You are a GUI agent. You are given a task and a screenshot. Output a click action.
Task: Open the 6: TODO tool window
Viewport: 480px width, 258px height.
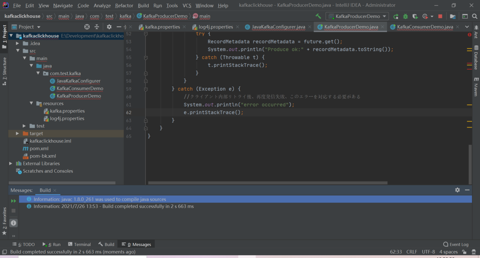[24, 244]
